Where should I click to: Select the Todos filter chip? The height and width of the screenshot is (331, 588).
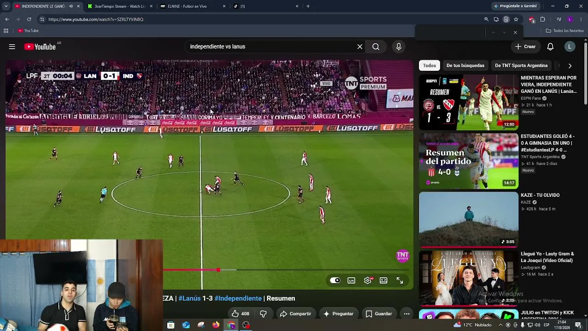[x=430, y=65]
